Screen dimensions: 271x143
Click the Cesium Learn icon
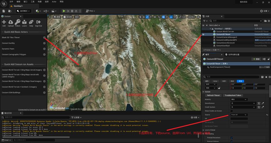tap(24, 23)
